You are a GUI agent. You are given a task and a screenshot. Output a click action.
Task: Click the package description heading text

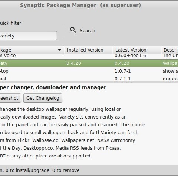coord(53,87)
